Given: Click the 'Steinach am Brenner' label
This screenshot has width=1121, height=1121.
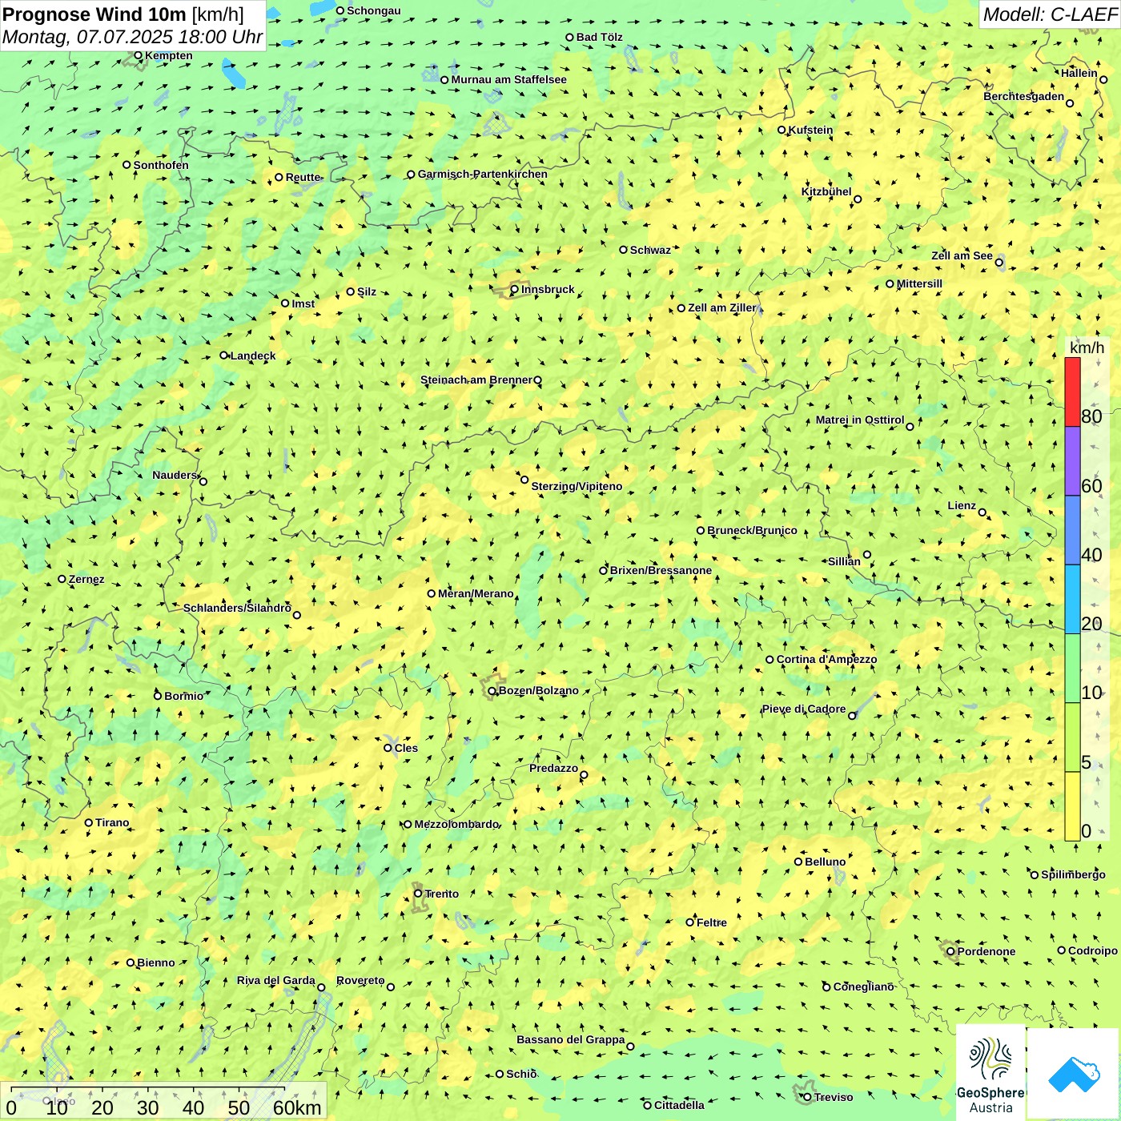Looking at the screenshot, I should [x=476, y=380].
